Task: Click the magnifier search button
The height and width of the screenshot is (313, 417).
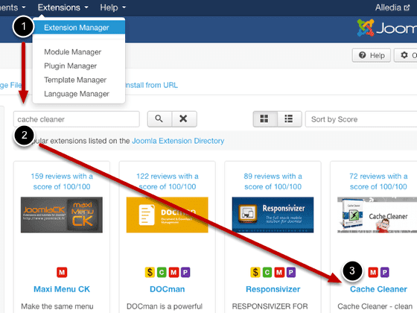Action: tap(159, 119)
